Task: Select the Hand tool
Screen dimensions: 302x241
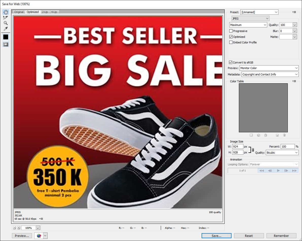Action: 6,12
